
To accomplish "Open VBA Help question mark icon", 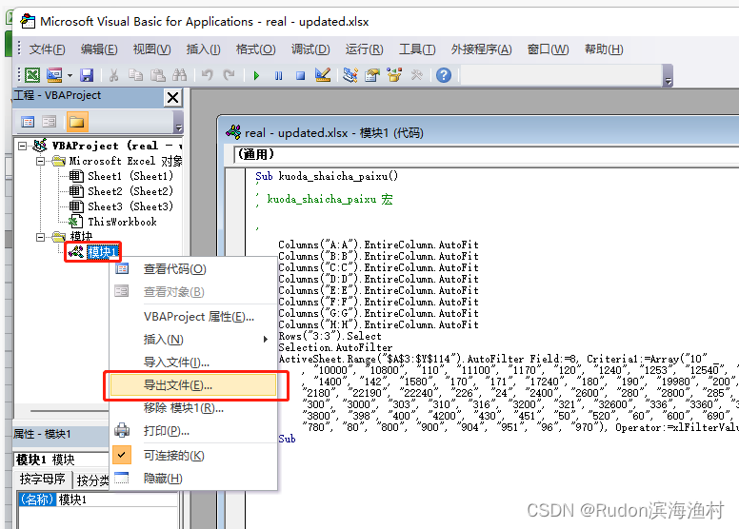I will pos(444,75).
